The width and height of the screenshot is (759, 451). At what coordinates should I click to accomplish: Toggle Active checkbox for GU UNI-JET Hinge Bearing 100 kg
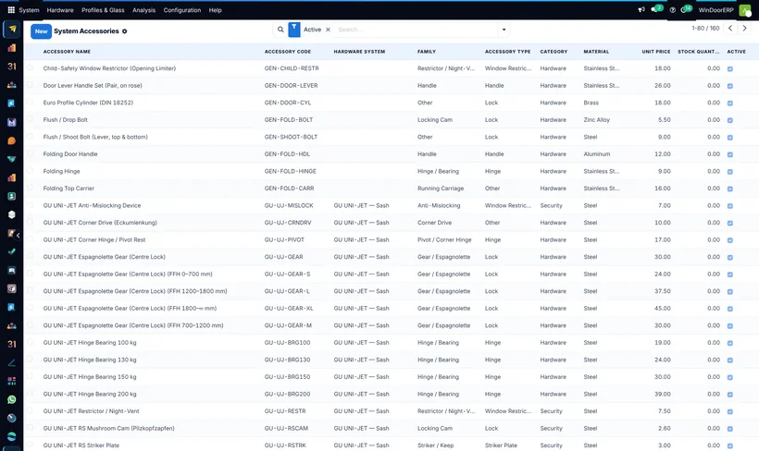click(x=730, y=343)
